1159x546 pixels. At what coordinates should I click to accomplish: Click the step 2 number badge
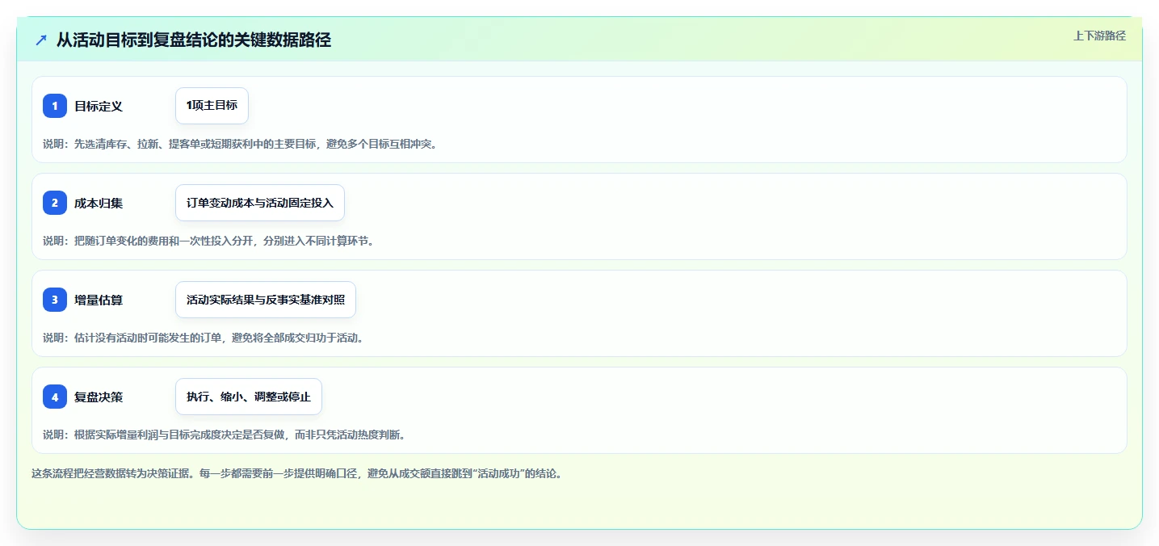(x=55, y=203)
